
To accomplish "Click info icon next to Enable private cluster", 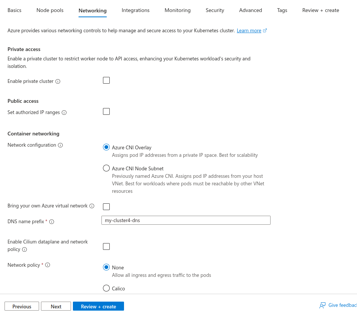I will coord(58,81).
